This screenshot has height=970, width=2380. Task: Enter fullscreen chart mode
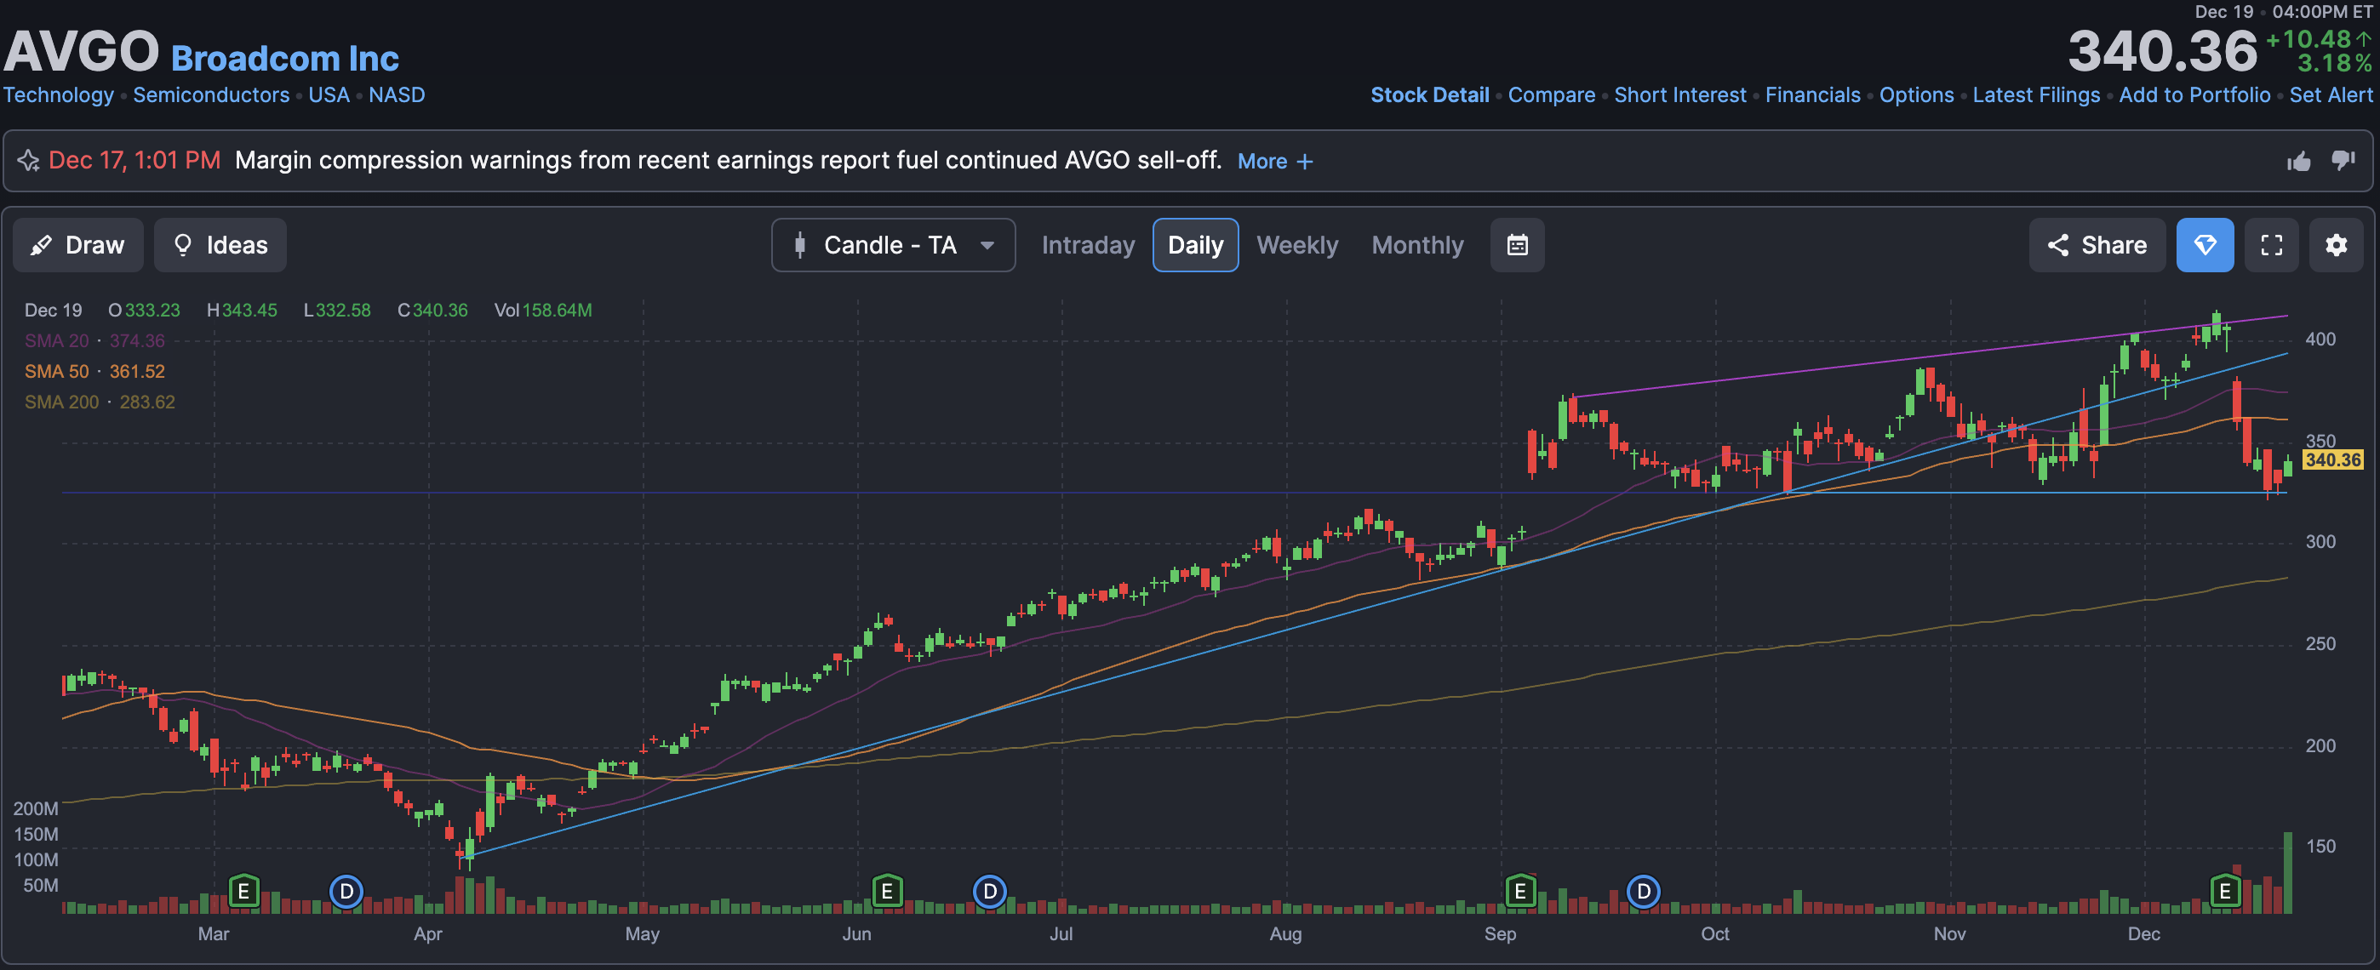point(2271,245)
